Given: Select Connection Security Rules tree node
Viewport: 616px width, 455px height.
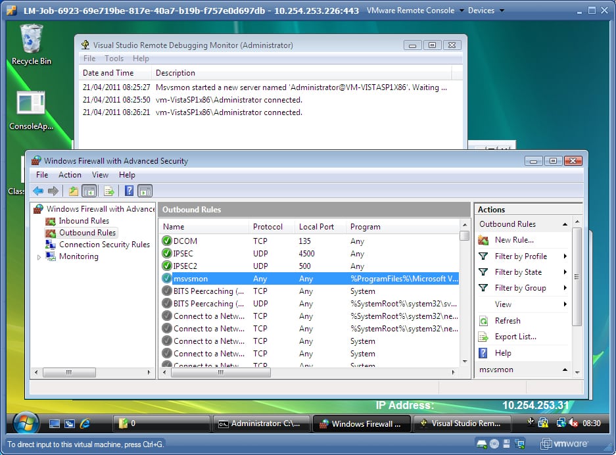Looking at the screenshot, I should coord(104,245).
